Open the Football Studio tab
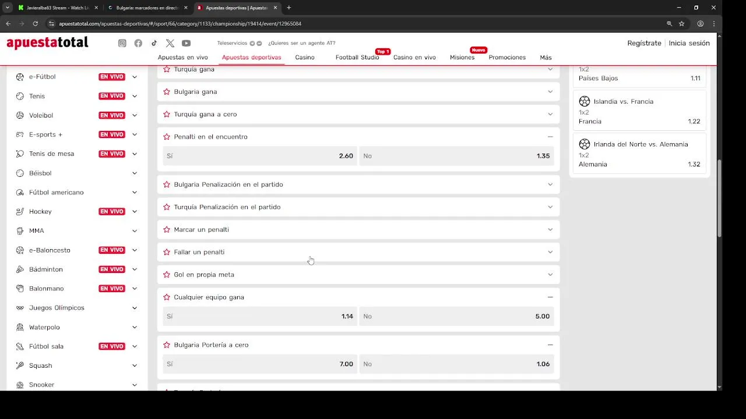Viewport: 746px width, 419px height. tap(357, 57)
